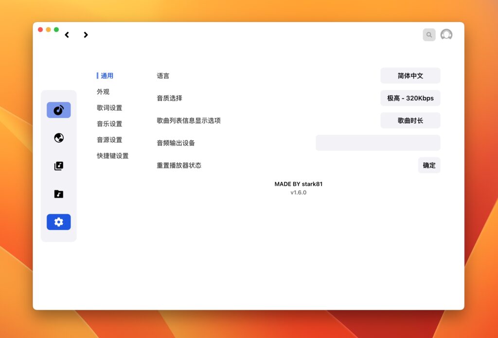This screenshot has width=498, height=338.
Task: Open the 歌词设置 section
Action: coord(109,108)
